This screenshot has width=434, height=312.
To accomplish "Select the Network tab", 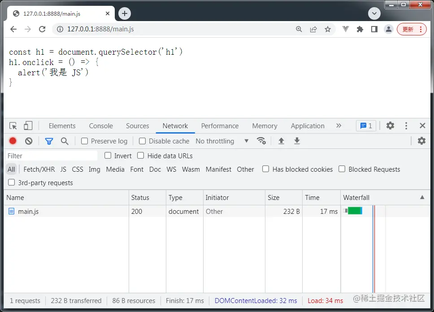I will [175, 126].
